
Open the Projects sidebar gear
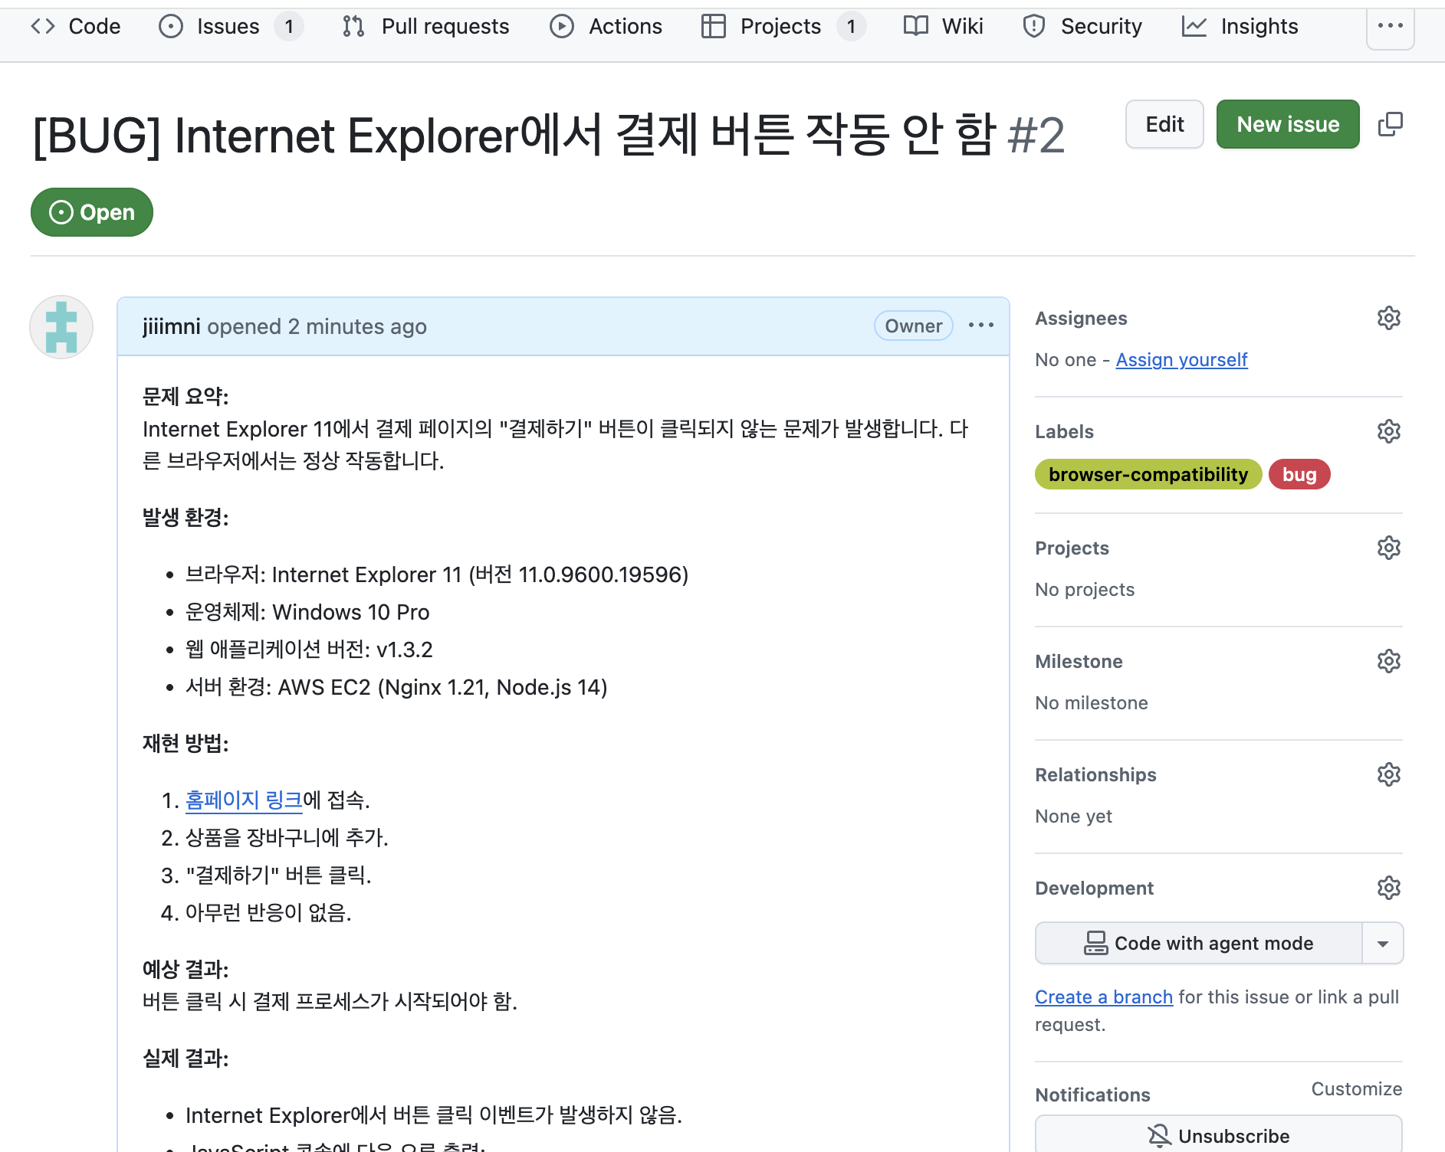click(1388, 548)
